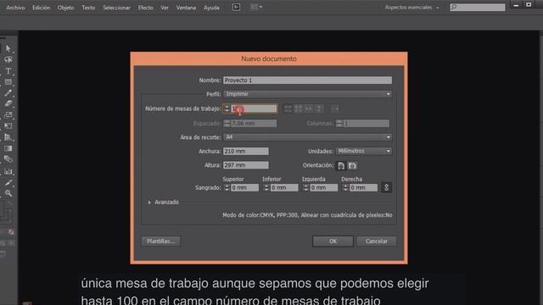Select the Gradient tool

[x=8, y=148]
